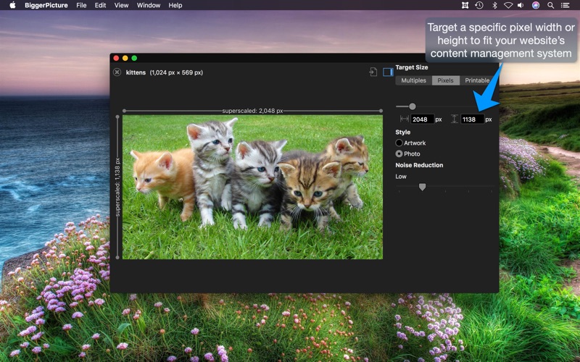The height and width of the screenshot is (362, 580).
Task: Open the View menu
Action: point(121,5)
